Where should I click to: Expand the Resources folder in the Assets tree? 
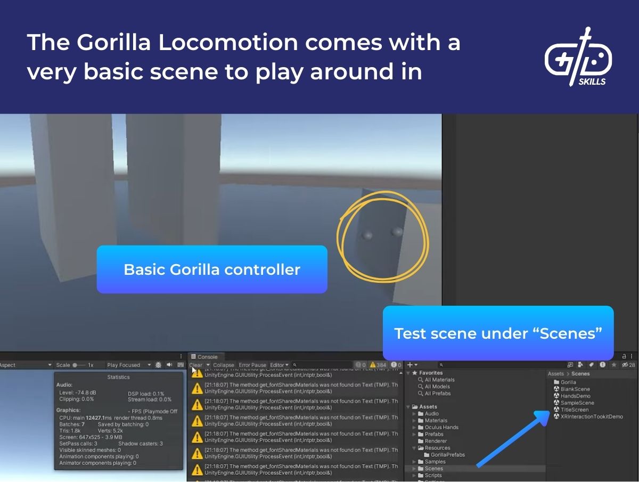tap(414, 447)
